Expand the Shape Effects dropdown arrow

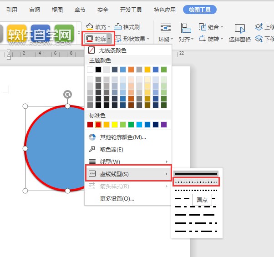point(148,39)
